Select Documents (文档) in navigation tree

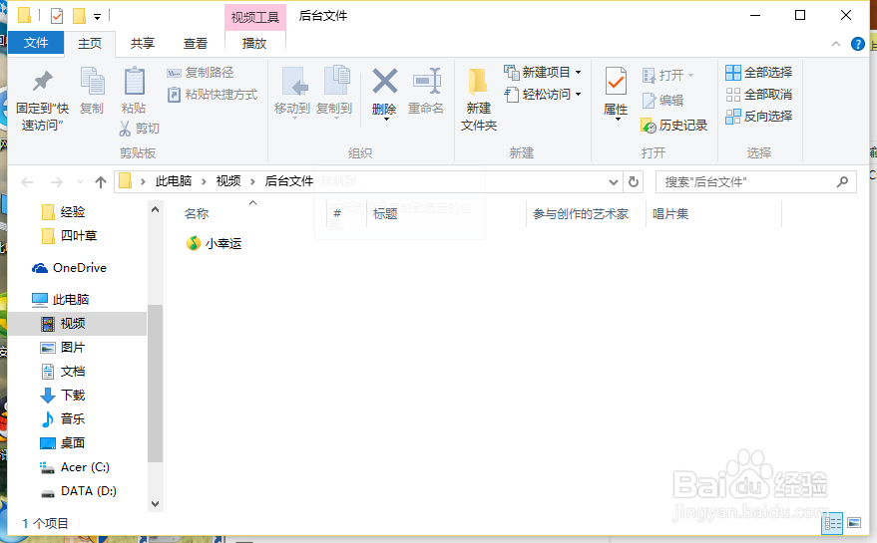63,372
